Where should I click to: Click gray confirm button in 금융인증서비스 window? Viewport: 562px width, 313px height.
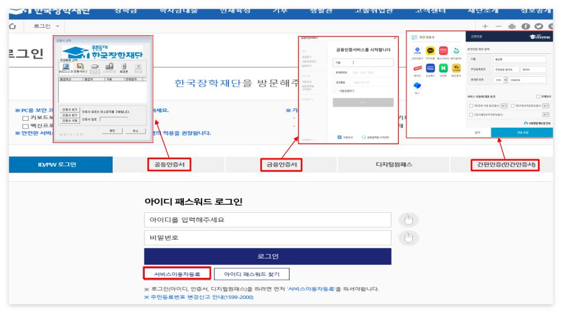[x=363, y=103]
